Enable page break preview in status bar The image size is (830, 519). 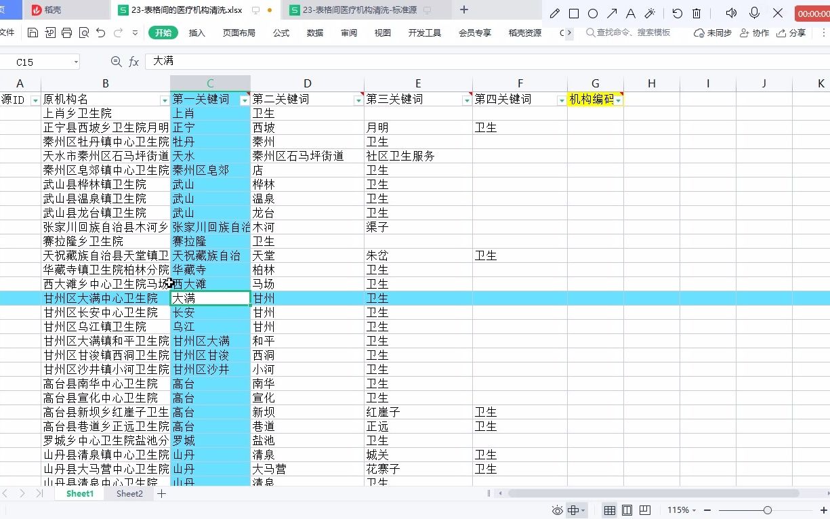pyautogui.click(x=644, y=510)
